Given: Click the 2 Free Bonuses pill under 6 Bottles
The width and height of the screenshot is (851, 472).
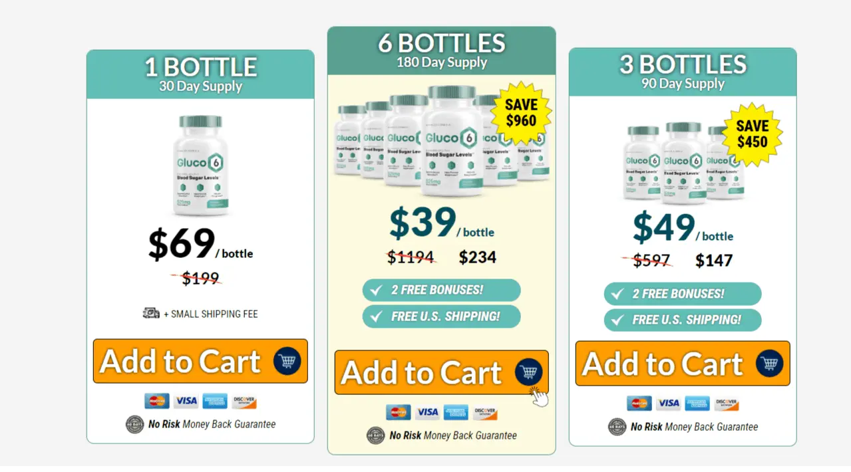Looking at the screenshot, I should [441, 290].
